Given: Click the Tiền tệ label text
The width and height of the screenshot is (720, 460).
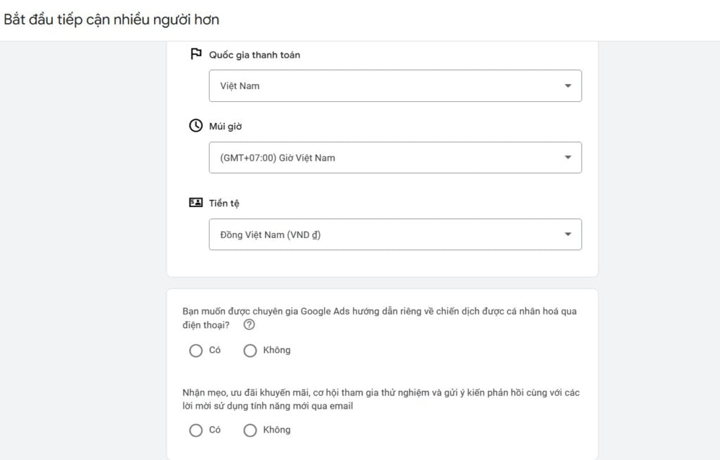Looking at the screenshot, I should (x=224, y=203).
